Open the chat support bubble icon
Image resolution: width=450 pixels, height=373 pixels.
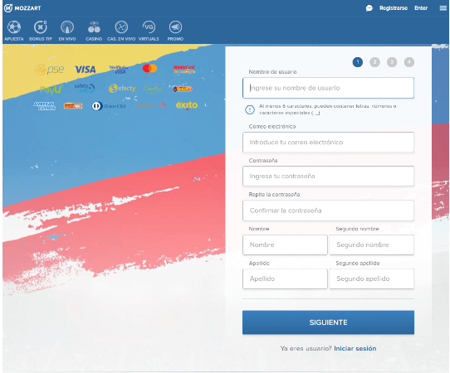click(369, 8)
